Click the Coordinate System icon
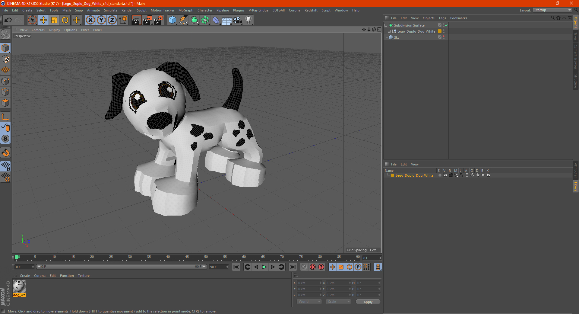Image resolution: width=579 pixels, height=314 pixels. coord(123,20)
